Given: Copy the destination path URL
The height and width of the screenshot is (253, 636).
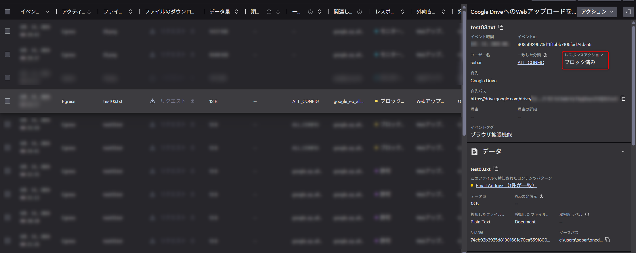Looking at the screenshot, I should click(623, 98).
